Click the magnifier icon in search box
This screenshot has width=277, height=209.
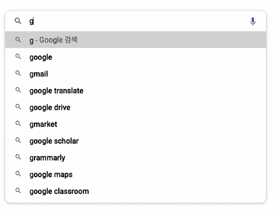click(x=18, y=21)
